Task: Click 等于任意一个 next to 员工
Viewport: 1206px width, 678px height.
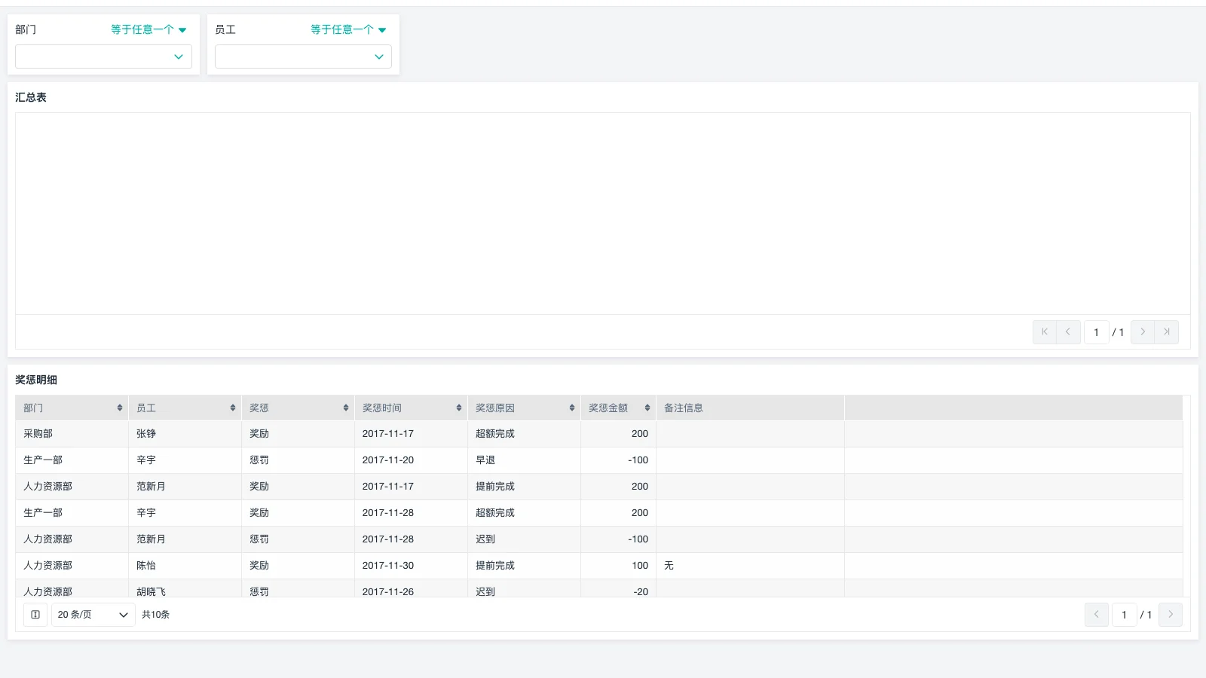Action: (x=348, y=29)
